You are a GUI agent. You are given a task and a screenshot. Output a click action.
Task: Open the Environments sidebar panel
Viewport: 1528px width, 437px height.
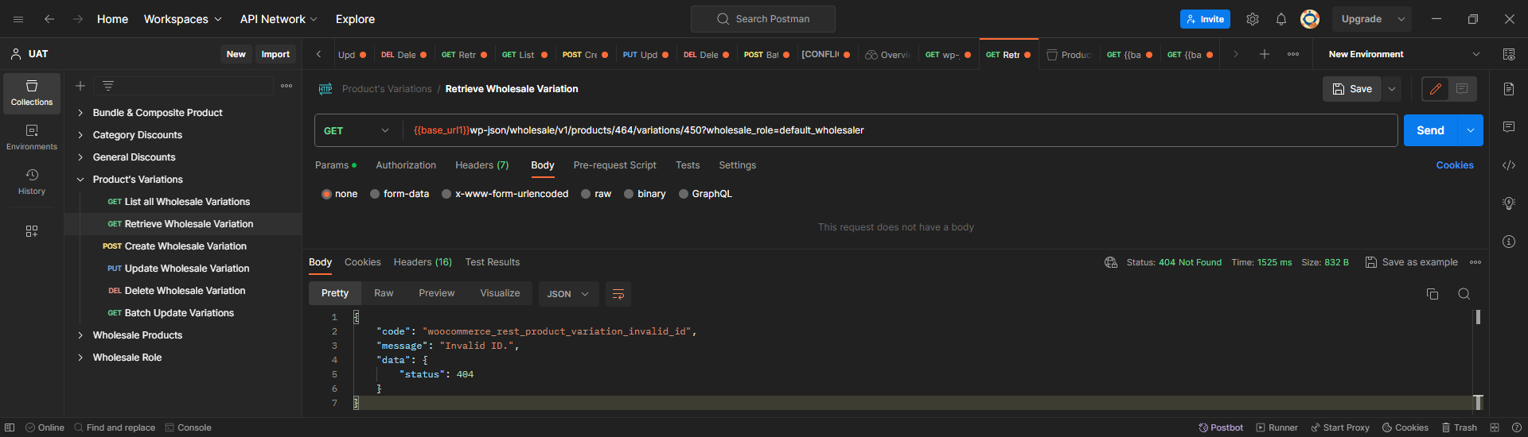32,137
